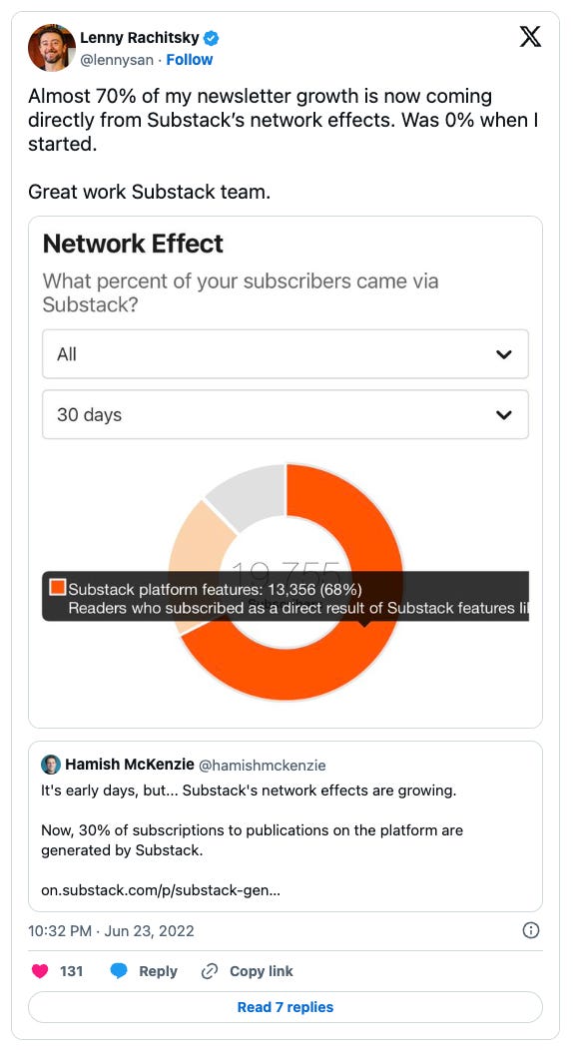Screen dimensions: 575x1056
Task: Expand the chevron on the All selector
Action: (505, 354)
